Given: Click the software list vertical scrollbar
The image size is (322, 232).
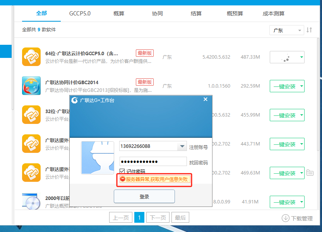Looking at the screenshot, I should (x=318, y=94).
